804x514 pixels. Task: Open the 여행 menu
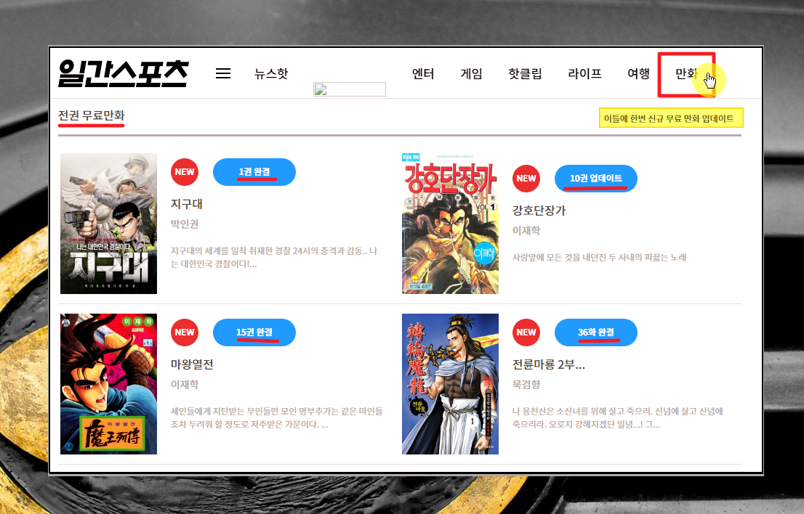(638, 74)
